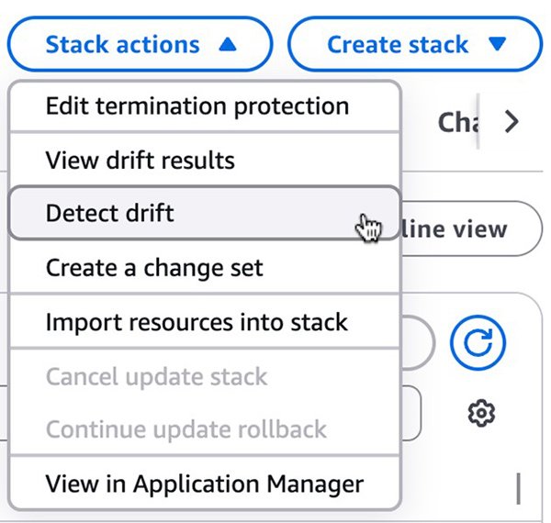Screen dimensions: 551x523
Task: Choose Create a change set
Action: pos(153,268)
